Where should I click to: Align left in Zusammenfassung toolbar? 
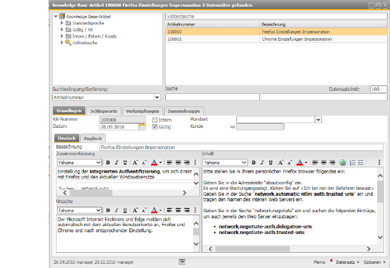(x=169, y=162)
